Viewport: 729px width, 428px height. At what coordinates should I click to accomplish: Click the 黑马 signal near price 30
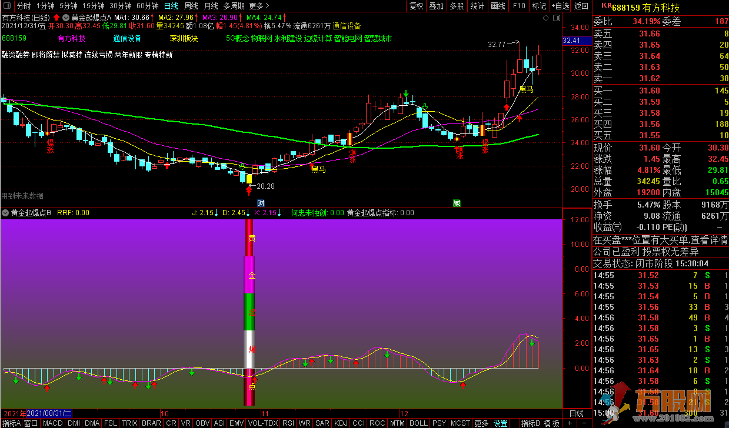click(x=526, y=89)
